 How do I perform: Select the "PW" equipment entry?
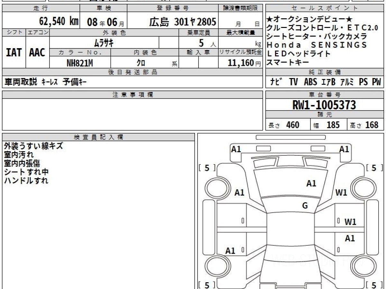click(376, 82)
